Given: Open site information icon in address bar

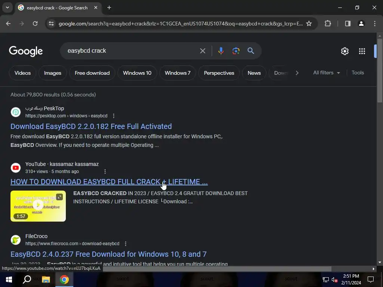Looking at the screenshot, I should [51, 24].
